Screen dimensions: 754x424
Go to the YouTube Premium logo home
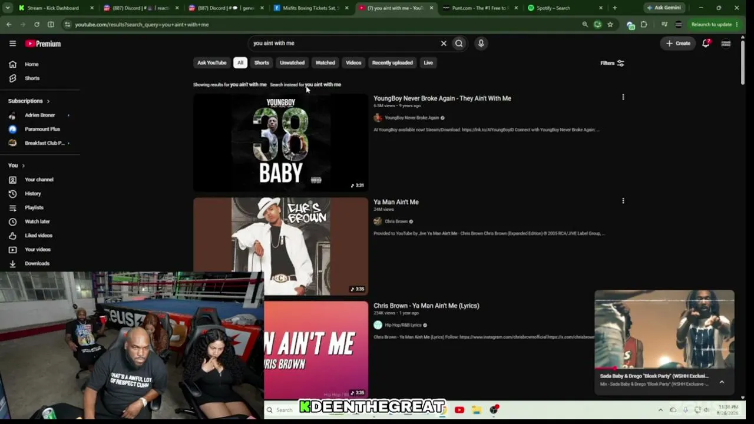click(x=43, y=44)
